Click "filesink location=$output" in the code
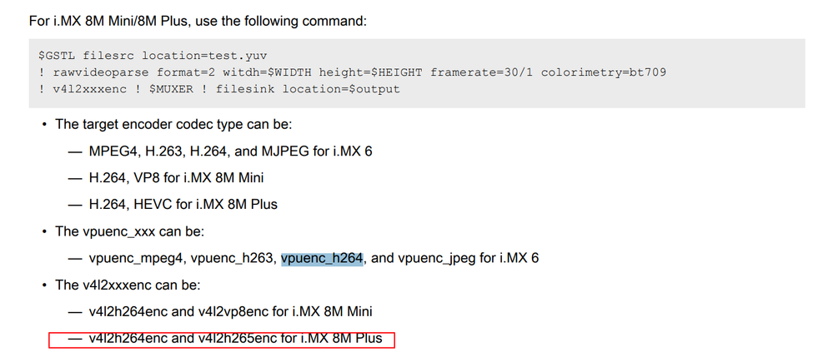The width and height of the screenshot is (833, 352). click(x=308, y=89)
